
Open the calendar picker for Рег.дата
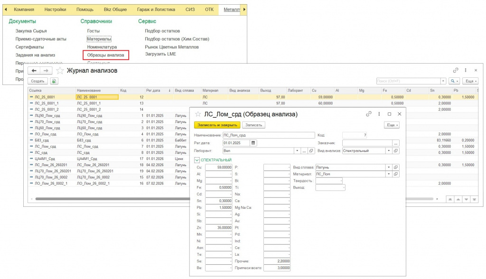click(x=253, y=142)
